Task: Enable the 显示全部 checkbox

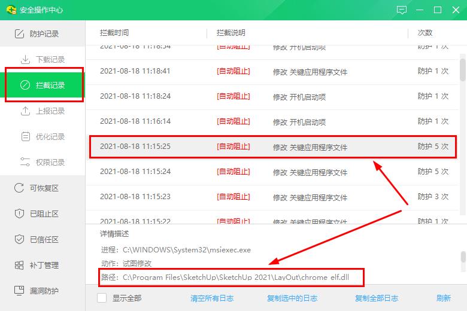Action: click(102, 298)
